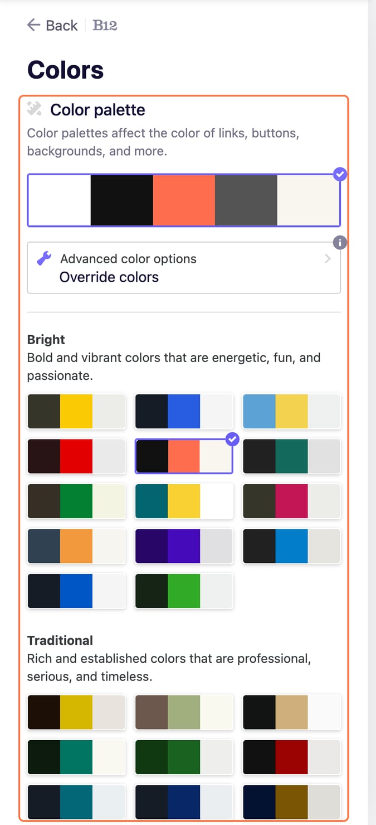376x825 pixels.
Task: Select the sky blue and yellow Bright palette
Action: click(291, 411)
